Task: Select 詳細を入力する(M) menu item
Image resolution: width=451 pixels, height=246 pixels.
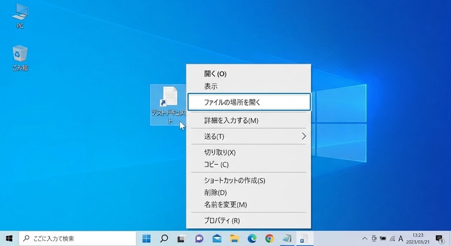Action: (249, 120)
